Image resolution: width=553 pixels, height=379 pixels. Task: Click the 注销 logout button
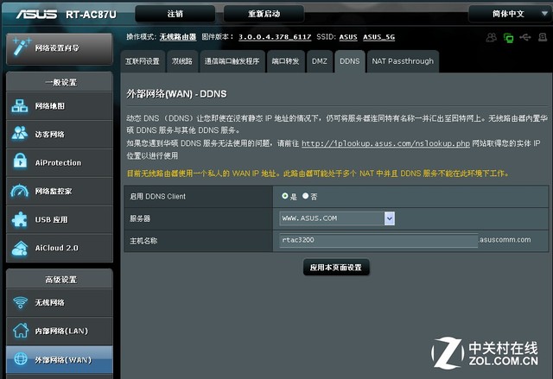[x=175, y=14]
